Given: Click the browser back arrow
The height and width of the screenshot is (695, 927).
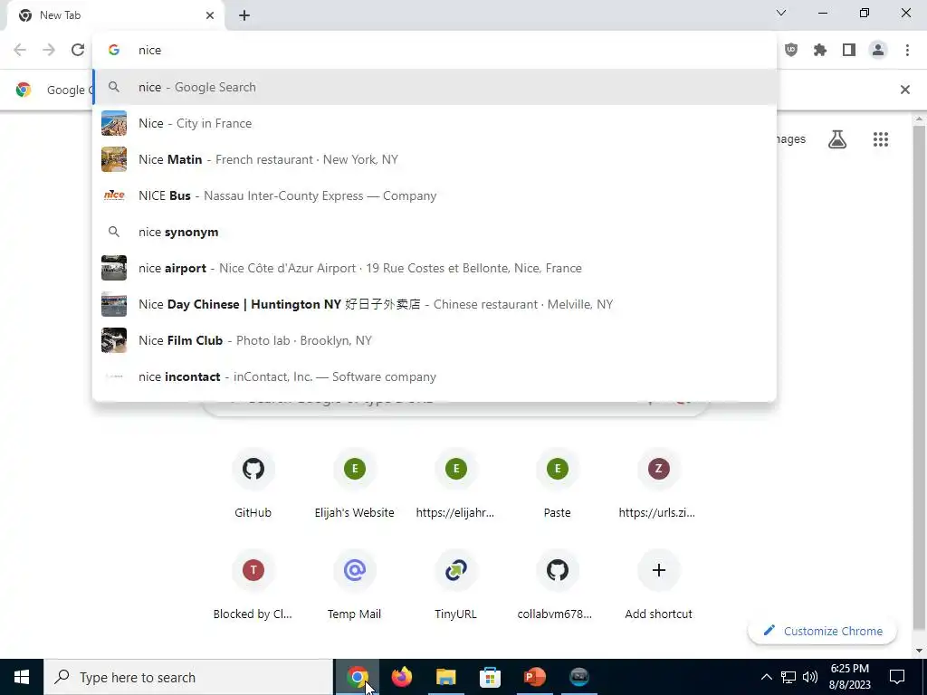Looking at the screenshot, I should (x=20, y=50).
